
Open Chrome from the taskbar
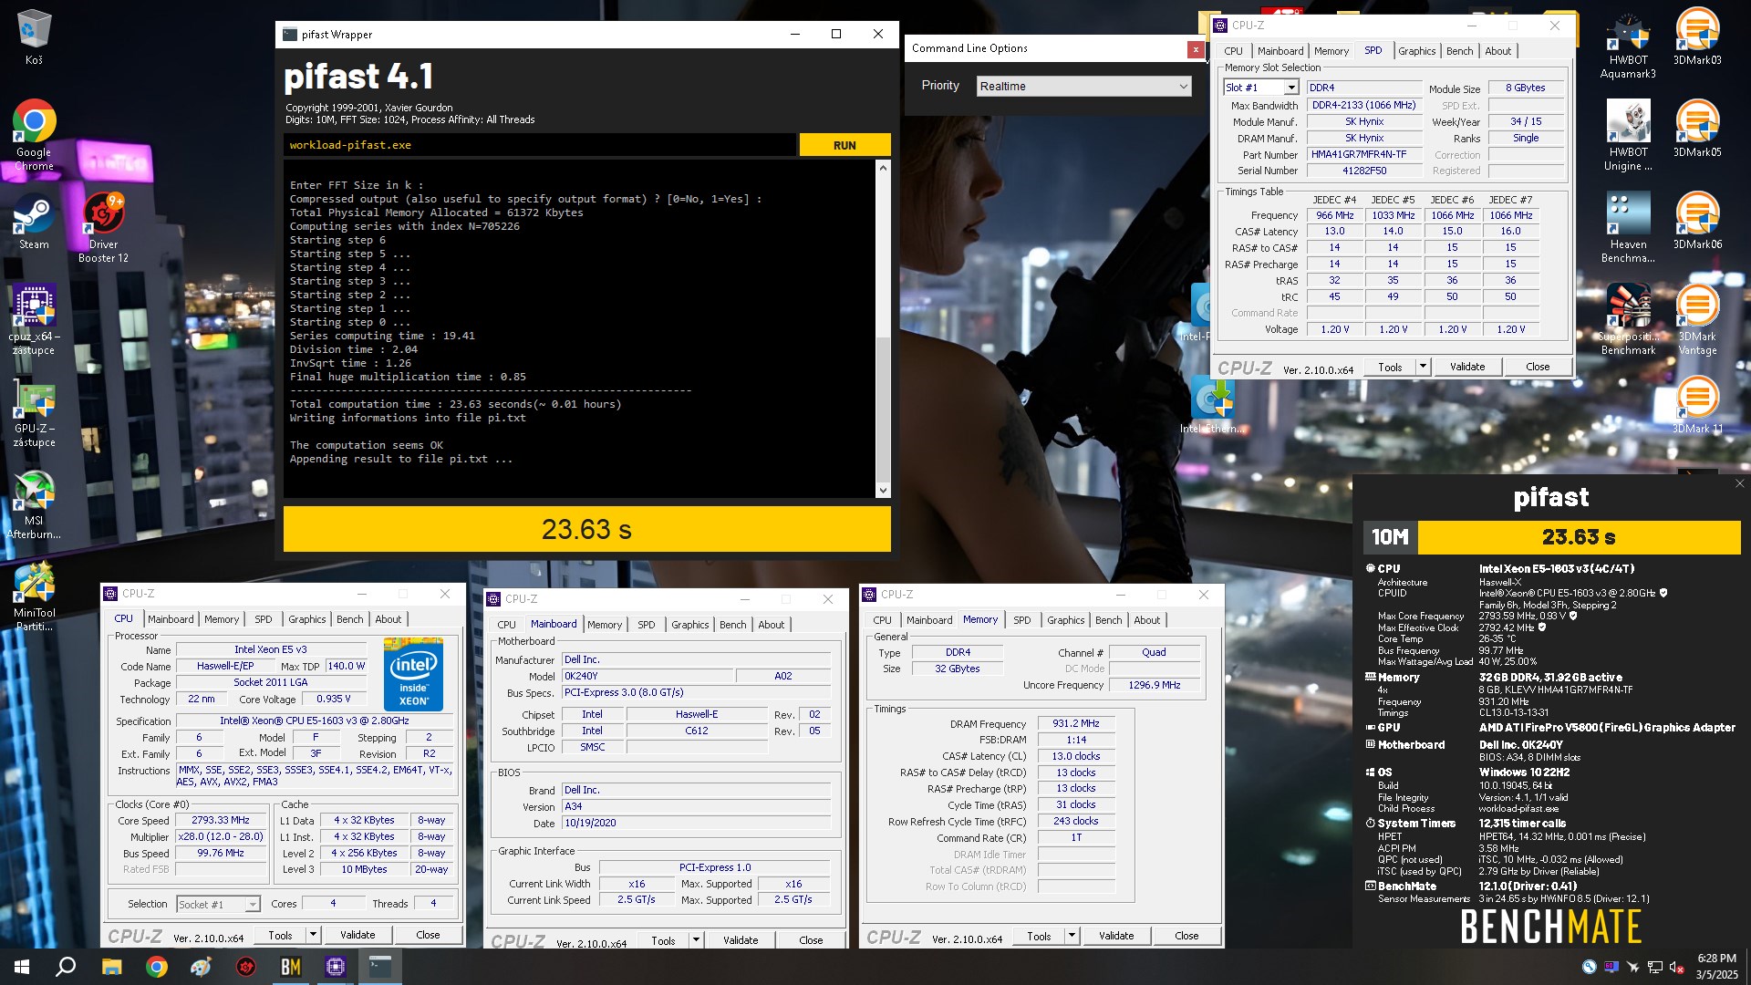click(x=156, y=967)
